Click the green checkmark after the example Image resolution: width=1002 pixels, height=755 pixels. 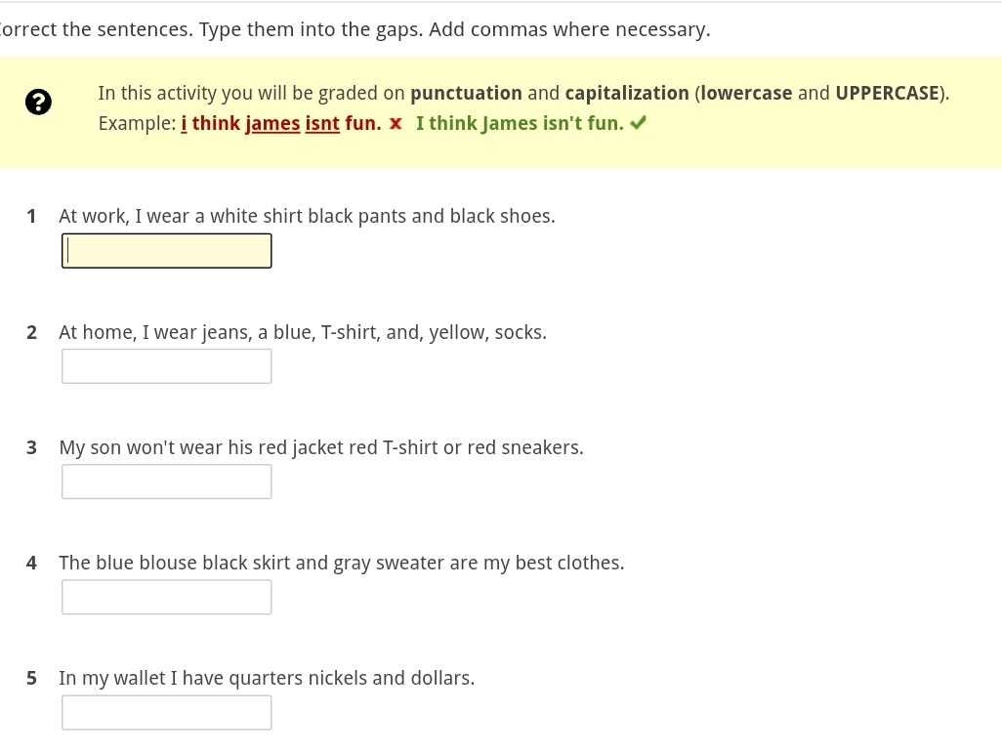[639, 123]
